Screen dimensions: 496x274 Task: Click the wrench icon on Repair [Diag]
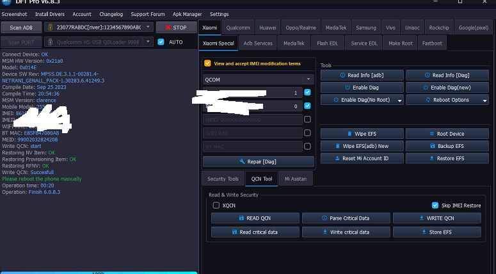[x=243, y=162]
